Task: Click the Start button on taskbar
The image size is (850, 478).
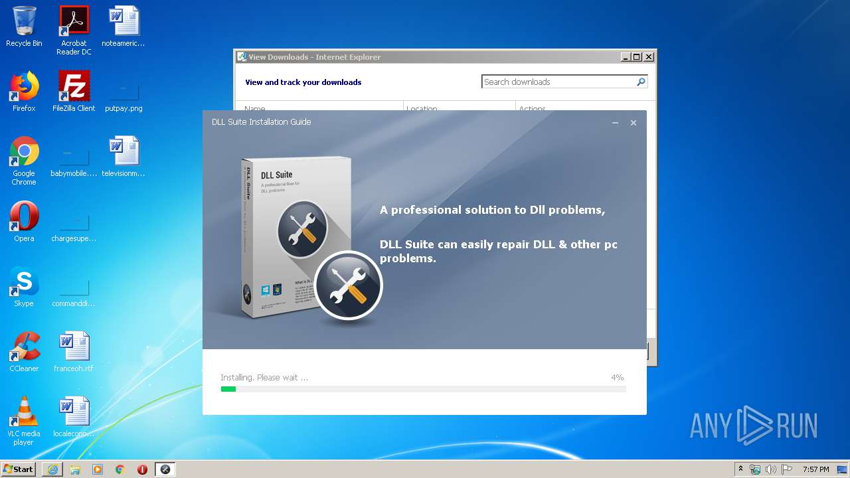Action: (x=18, y=469)
